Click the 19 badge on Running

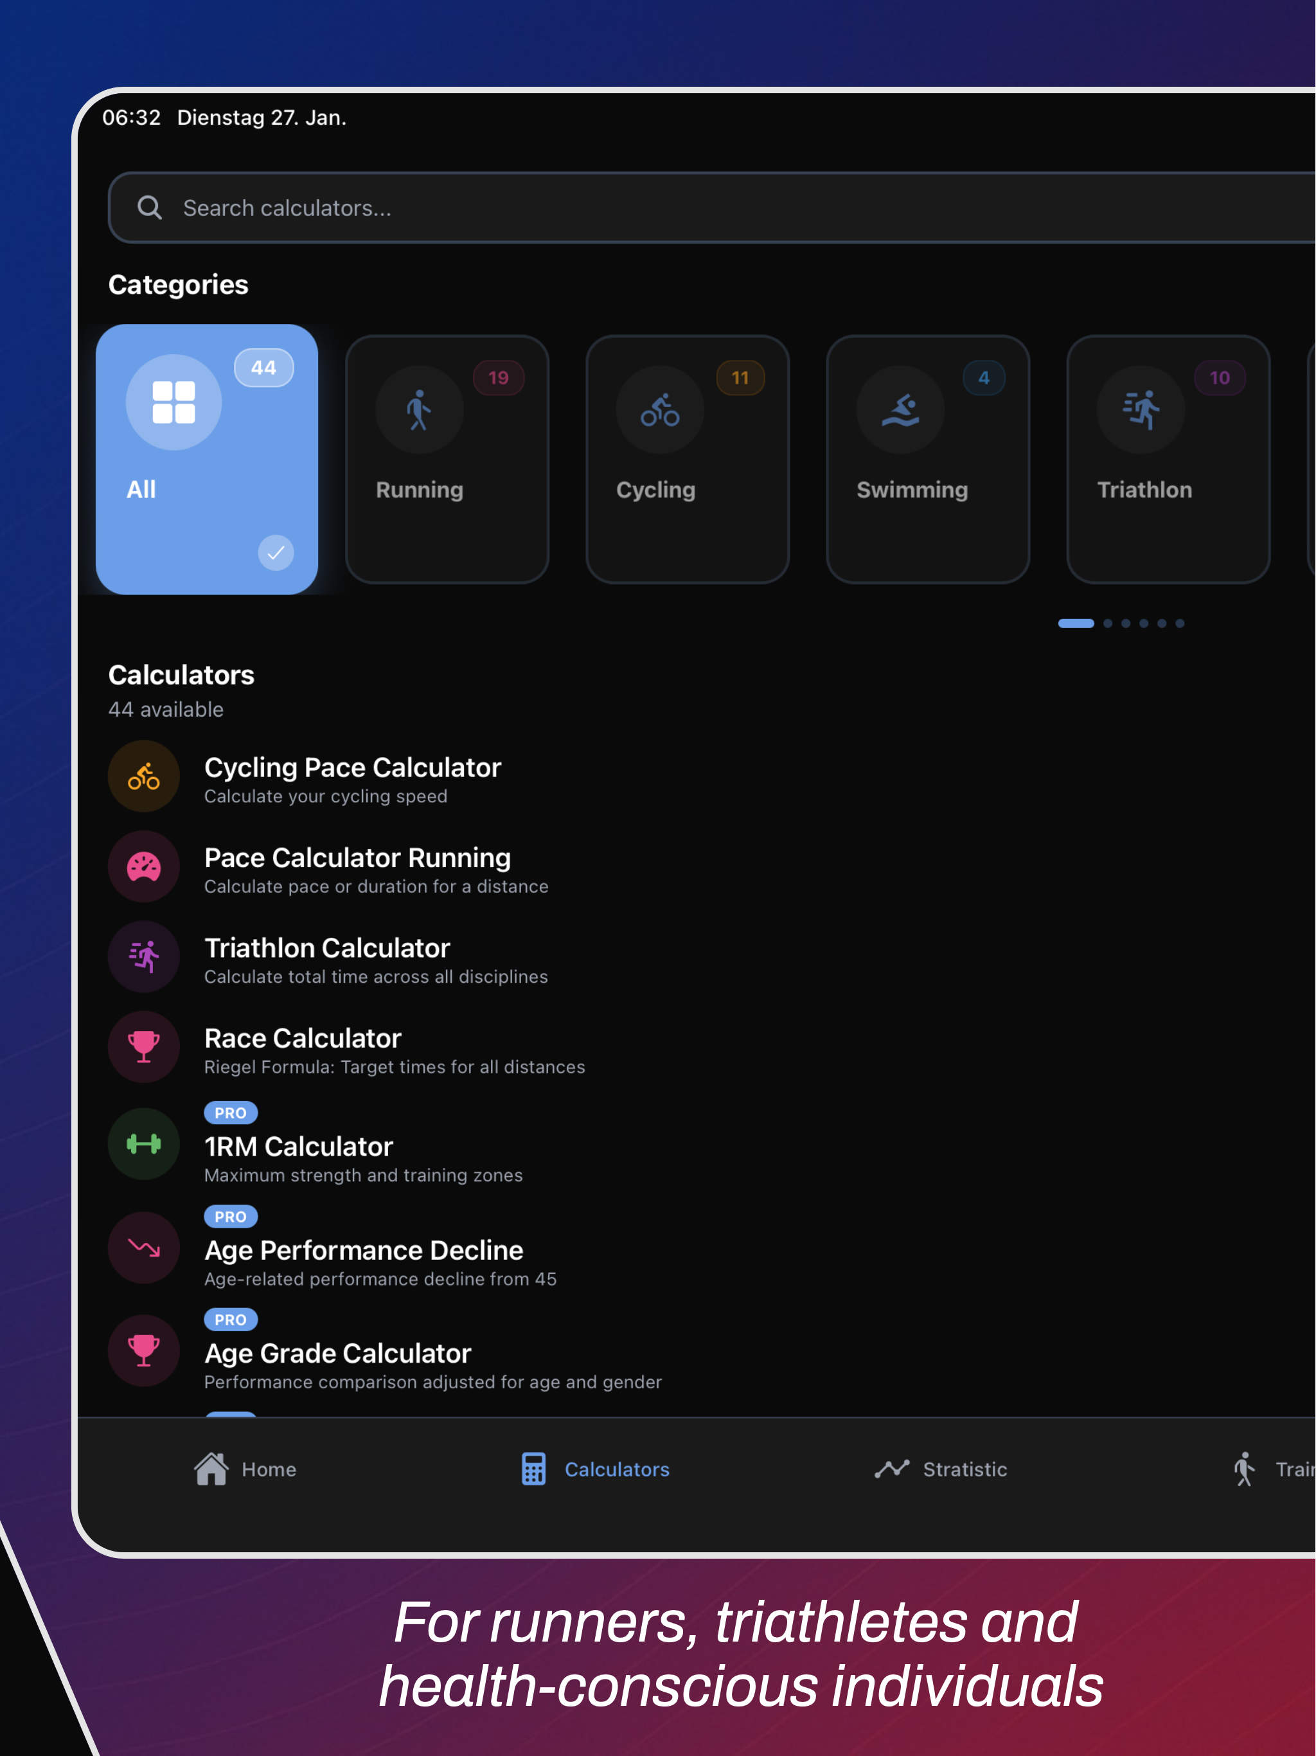pyautogui.click(x=499, y=378)
